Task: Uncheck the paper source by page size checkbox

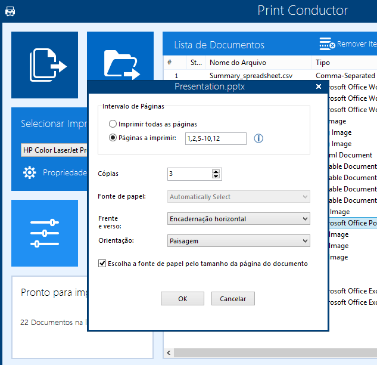Action: point(102,263)
